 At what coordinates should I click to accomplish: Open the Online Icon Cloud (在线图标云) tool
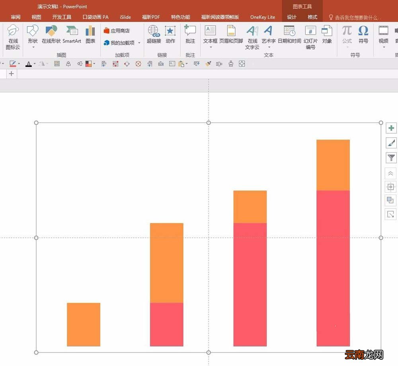[x=13, y=37]
